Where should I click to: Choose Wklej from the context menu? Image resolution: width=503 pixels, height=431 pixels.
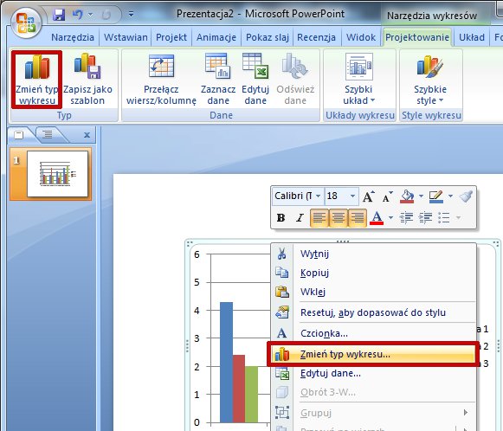[374, 292]
